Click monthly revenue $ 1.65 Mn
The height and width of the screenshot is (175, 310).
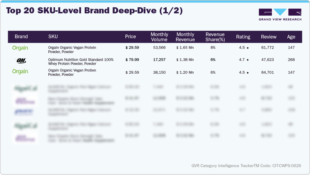coord(185,48)
